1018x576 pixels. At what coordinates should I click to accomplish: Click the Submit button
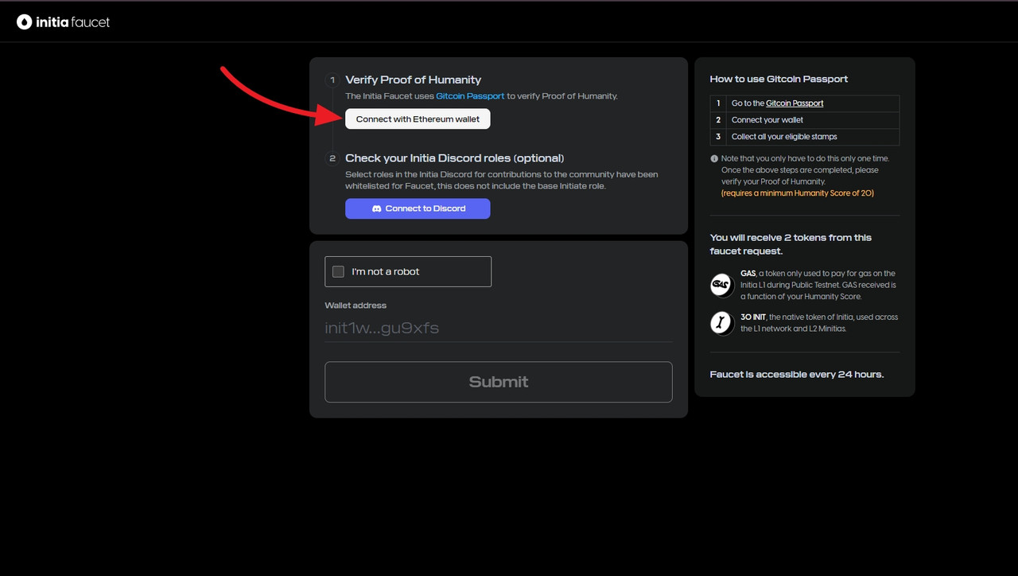point(499,382)
